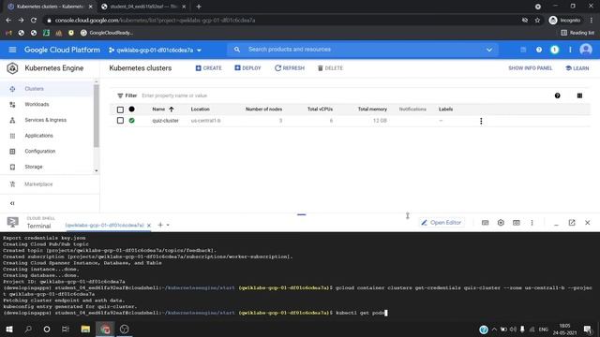Sort by Name column arrow
Screen dimensions: 600x337
point(171,110)
